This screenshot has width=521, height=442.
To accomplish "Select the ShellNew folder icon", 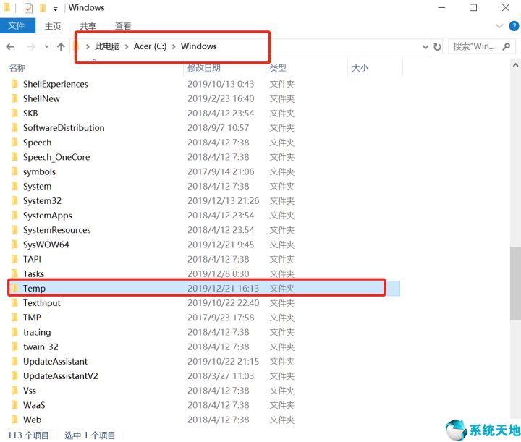I will (14, 98).
